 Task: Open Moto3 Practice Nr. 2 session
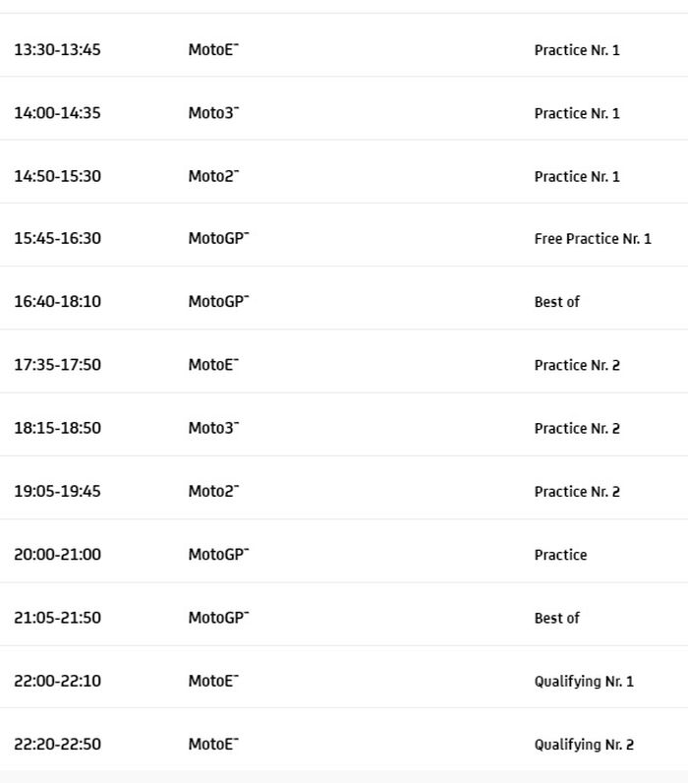577,429
